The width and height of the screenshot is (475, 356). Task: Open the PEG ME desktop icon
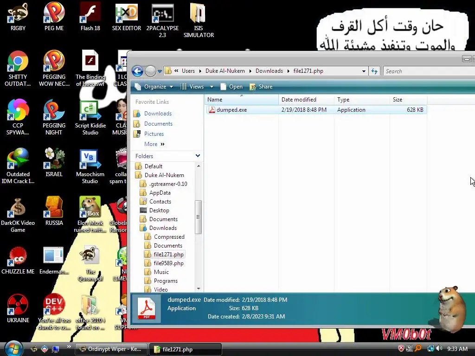tap(54, 17)
